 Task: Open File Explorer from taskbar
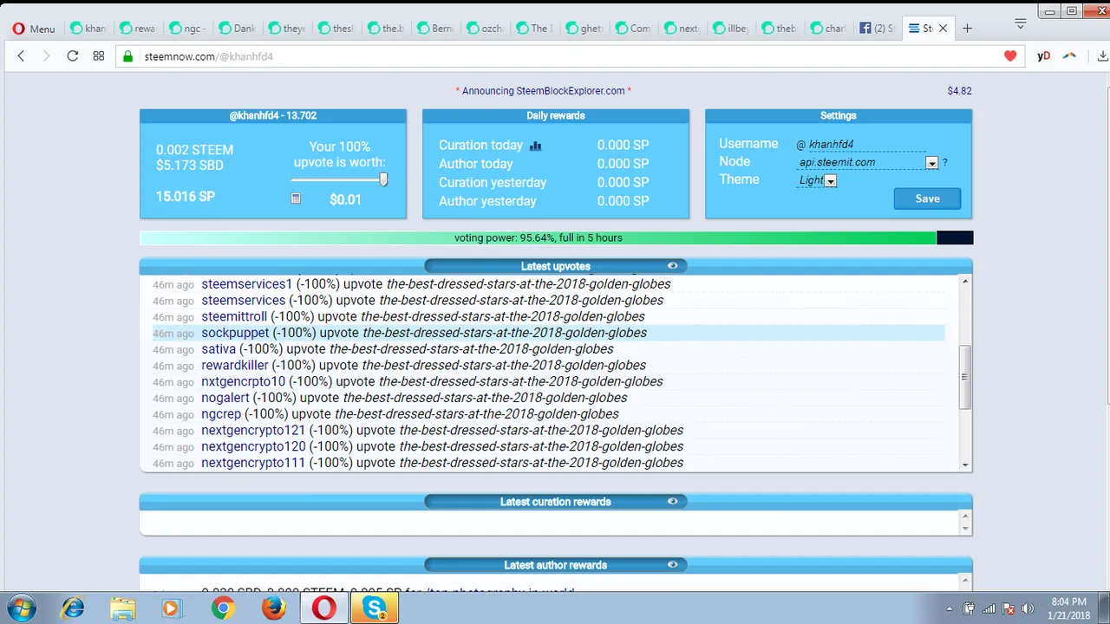[122, 608]
